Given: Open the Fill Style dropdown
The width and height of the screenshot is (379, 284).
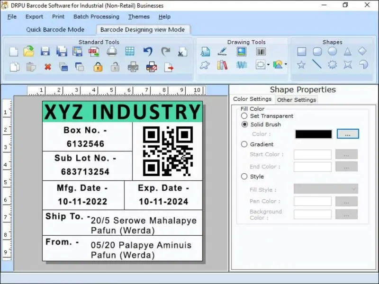Looking at the screenshot, I should tap(325, 189).
